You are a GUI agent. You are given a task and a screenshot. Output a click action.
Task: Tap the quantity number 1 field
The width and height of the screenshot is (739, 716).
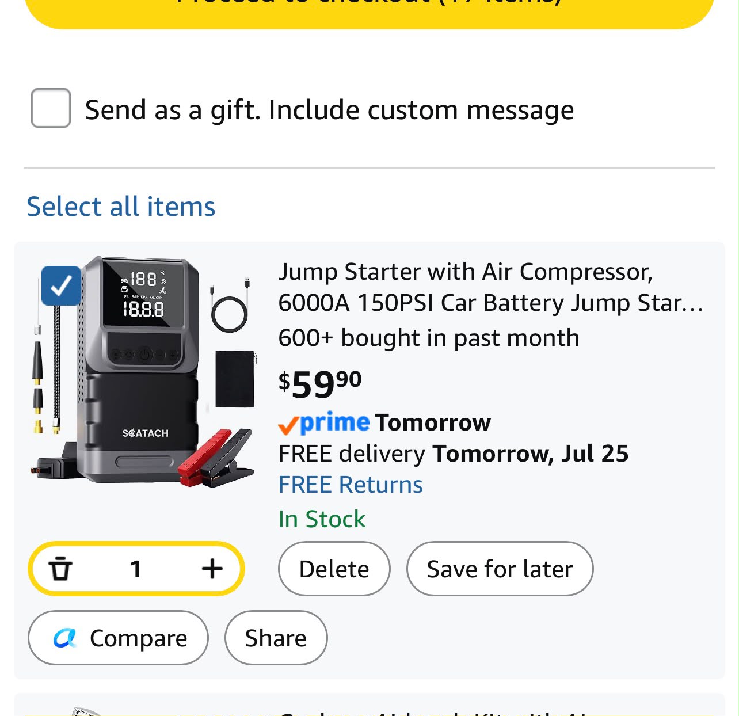click(x=136, y=569)
